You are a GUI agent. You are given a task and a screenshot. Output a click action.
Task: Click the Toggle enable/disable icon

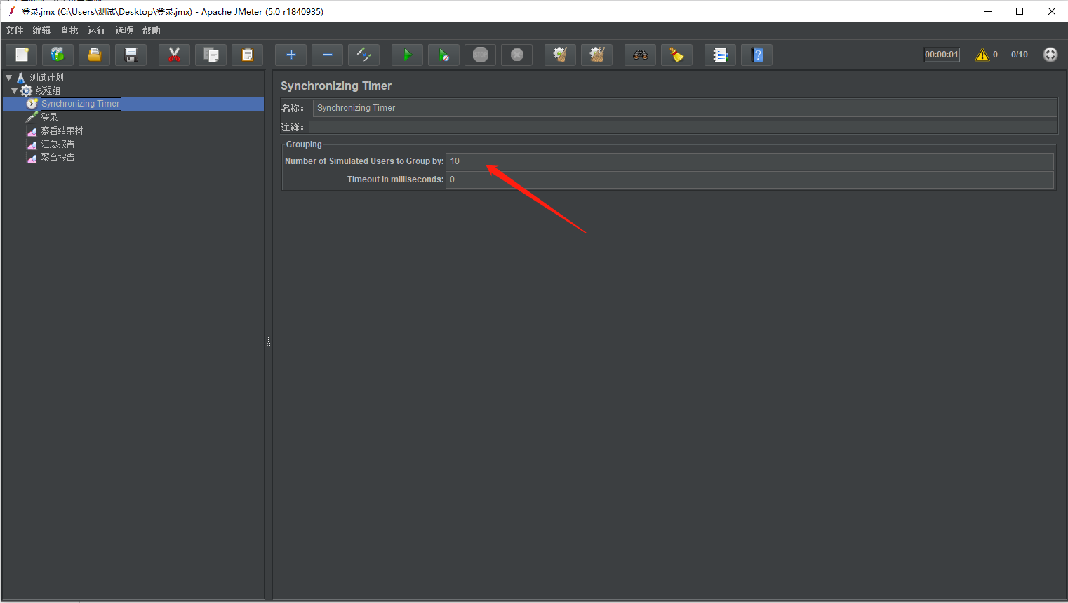click(x=363, y=55)
